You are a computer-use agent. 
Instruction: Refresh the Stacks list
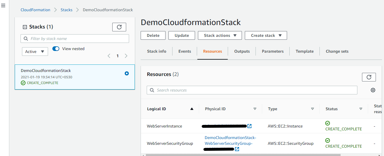point(119,27)
